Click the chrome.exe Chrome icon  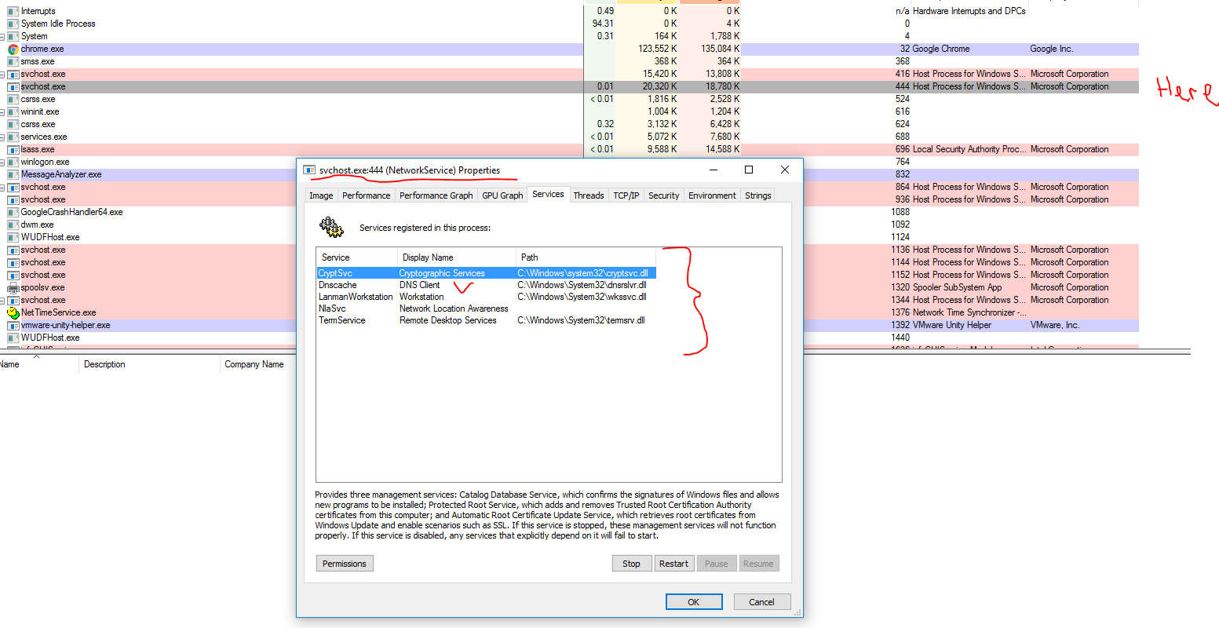(x=13, y=49)
